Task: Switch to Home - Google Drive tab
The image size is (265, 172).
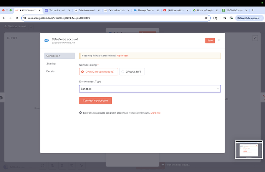Action: coord(205,10)
